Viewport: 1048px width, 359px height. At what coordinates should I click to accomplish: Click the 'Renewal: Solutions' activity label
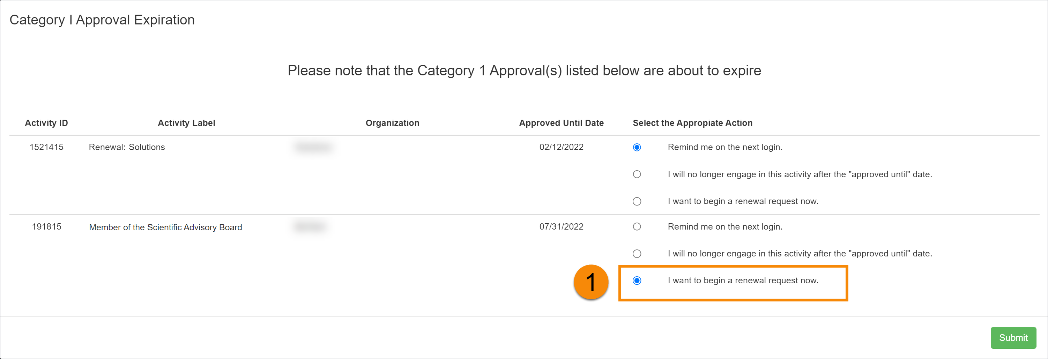[127, 147]
